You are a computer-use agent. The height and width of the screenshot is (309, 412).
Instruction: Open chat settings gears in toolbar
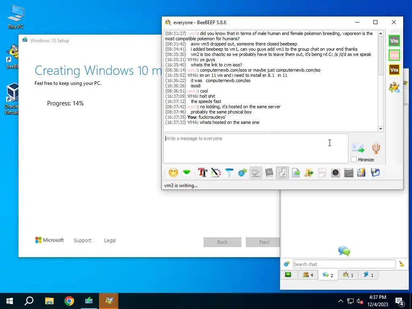(242, 173)
